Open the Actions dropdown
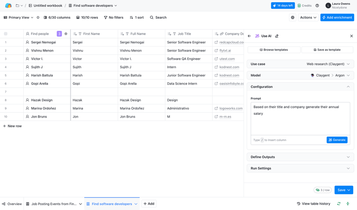The height and width of the screenshot is (210, 357). (x=308, y=17)
